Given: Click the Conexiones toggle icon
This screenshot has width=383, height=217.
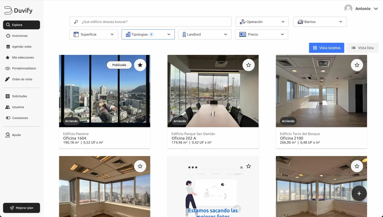Looking at the screenshot, I should [x=8, y=118].
